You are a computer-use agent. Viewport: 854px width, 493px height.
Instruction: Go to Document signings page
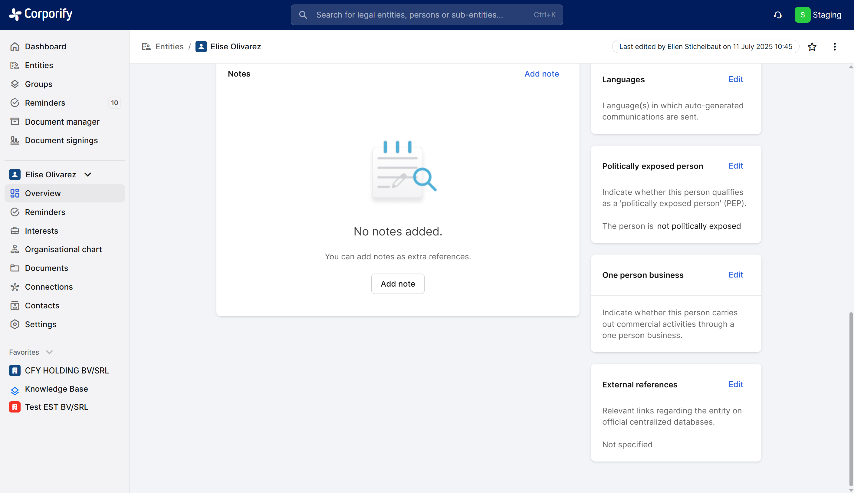[61, 140]
